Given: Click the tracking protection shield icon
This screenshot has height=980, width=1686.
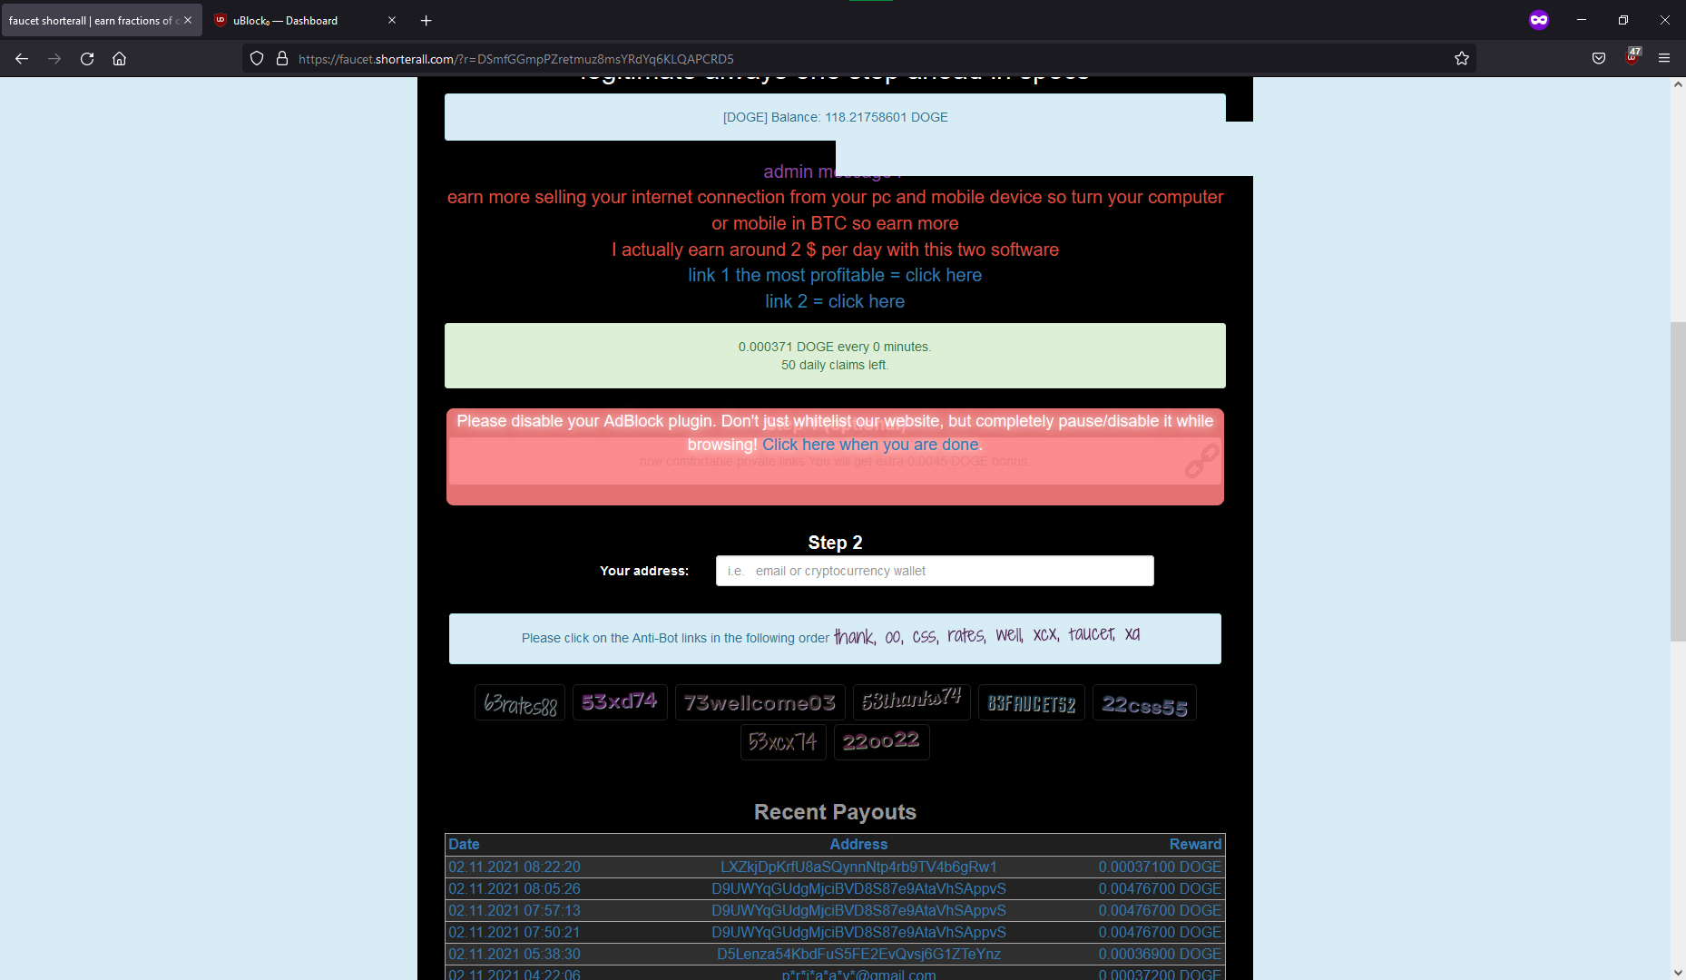Looking at the screenshot, I should tap(257, 58).
